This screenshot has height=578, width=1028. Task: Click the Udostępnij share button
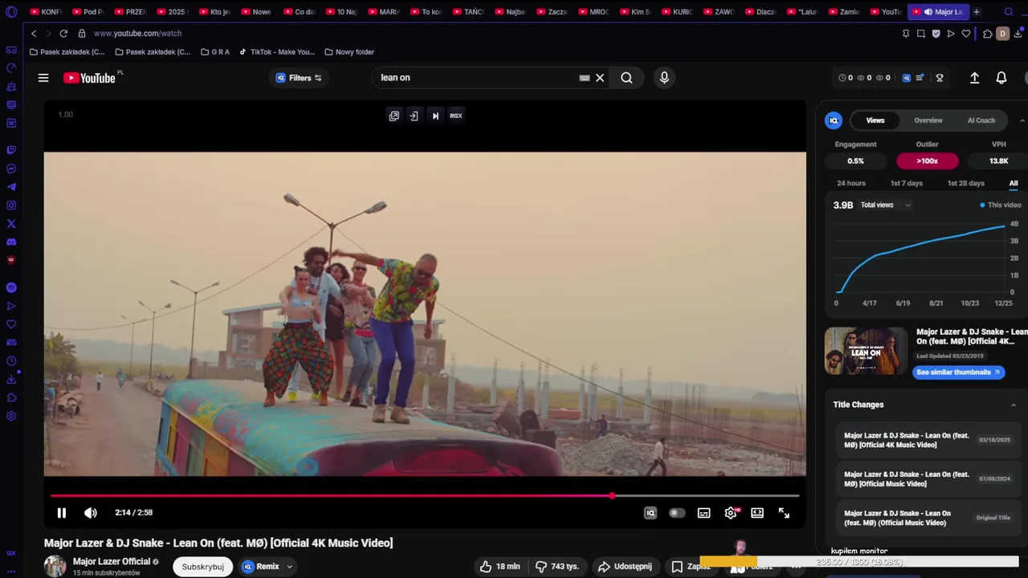coord(625,567)
